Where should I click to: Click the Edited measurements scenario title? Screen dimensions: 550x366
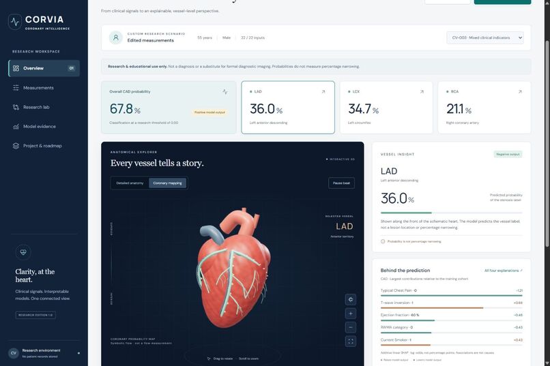151,41
